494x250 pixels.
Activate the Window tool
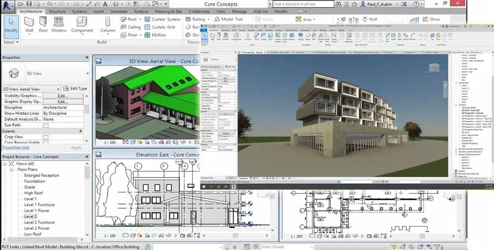(59, 25)
